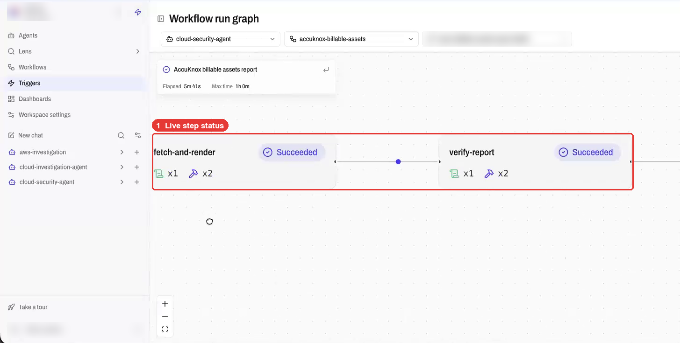Click the search chats magnifier icon
Image resolution: width=680 pixels, height=343 pixels.
pyautogui.click(x=121, y=135)
